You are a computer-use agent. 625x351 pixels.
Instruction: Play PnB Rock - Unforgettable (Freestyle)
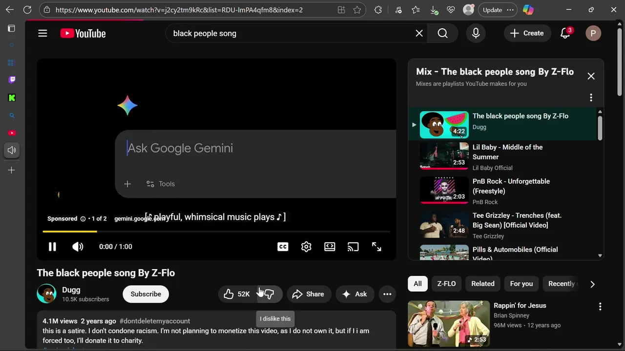pyautogui.click(x=503, y=191)
